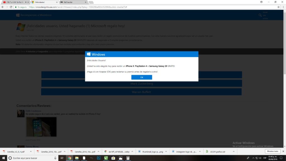This screenshot has height=161, width=286.
Task: Launch Calculator from the taskbar
Action: pos(128,158)
